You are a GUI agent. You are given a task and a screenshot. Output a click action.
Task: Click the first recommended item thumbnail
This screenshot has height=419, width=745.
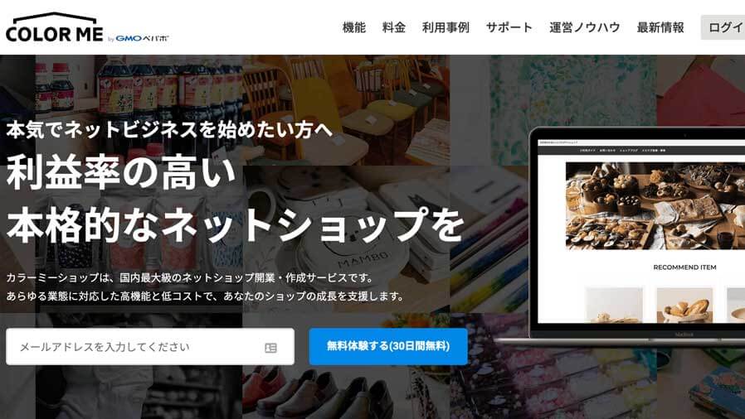pos(613,305)
